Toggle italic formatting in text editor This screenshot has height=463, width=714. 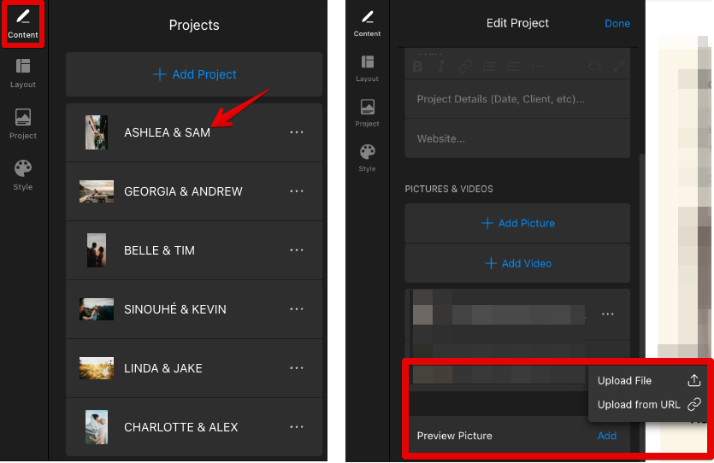(440, 67)
